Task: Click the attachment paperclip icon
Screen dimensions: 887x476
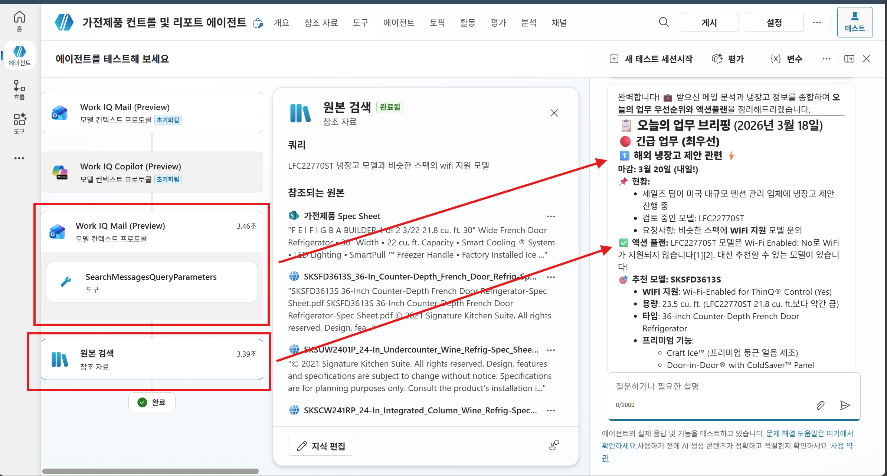Action: (821, 405)
